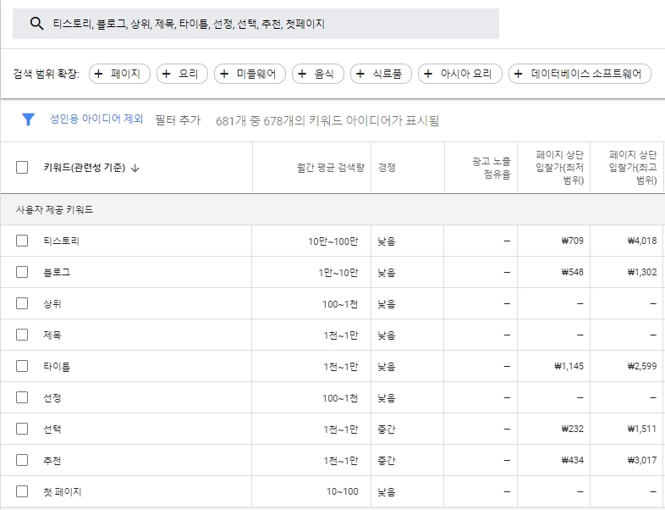Image resolution: width=665 pixels, height=510 pixels.
Task: Check the 선정 row checkbox
Action: [22, 397]
